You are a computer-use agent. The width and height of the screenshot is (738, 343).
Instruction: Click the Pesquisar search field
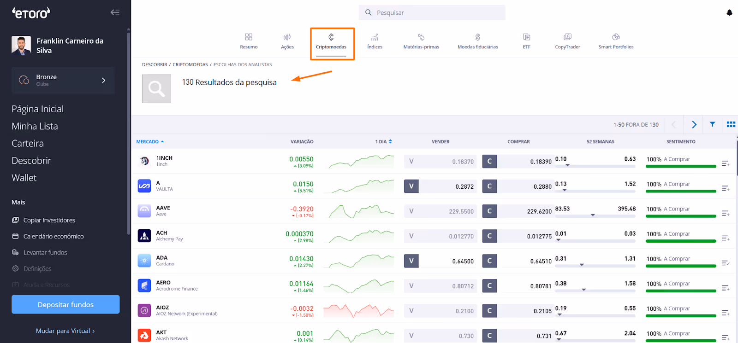tap(432, 12)
